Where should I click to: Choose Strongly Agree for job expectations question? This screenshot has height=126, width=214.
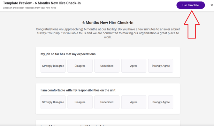[161, 66]
